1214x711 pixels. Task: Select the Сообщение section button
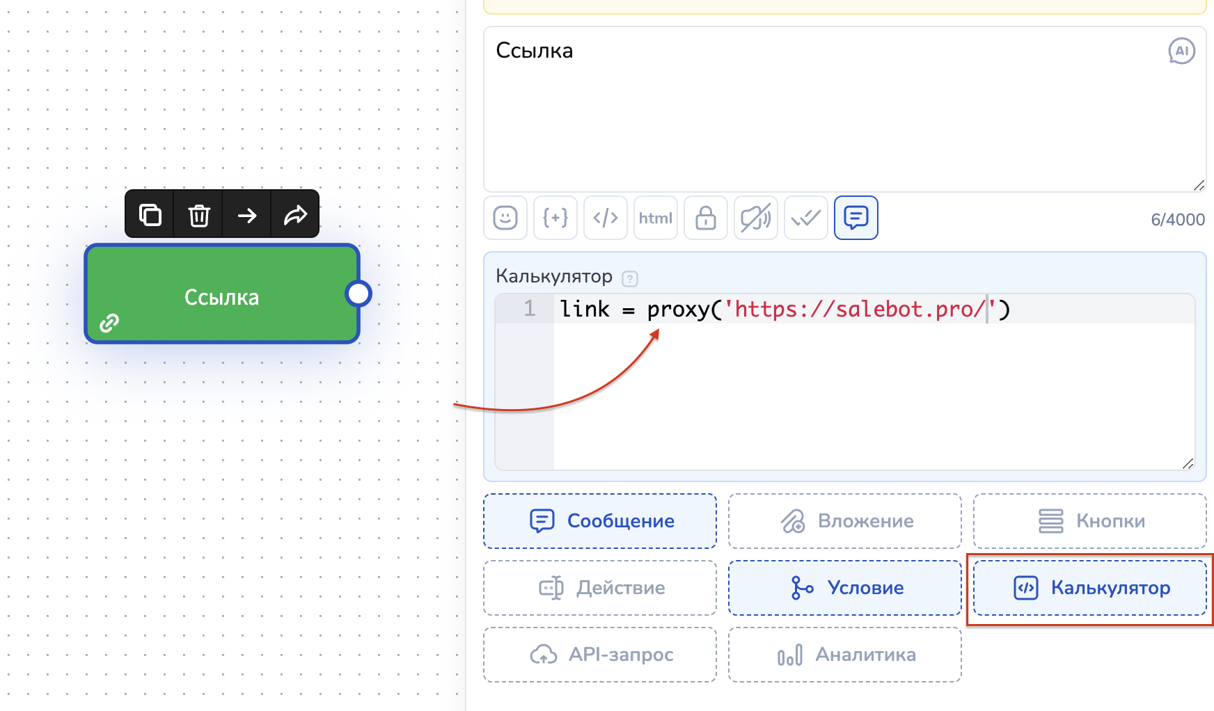coord(600,521)
